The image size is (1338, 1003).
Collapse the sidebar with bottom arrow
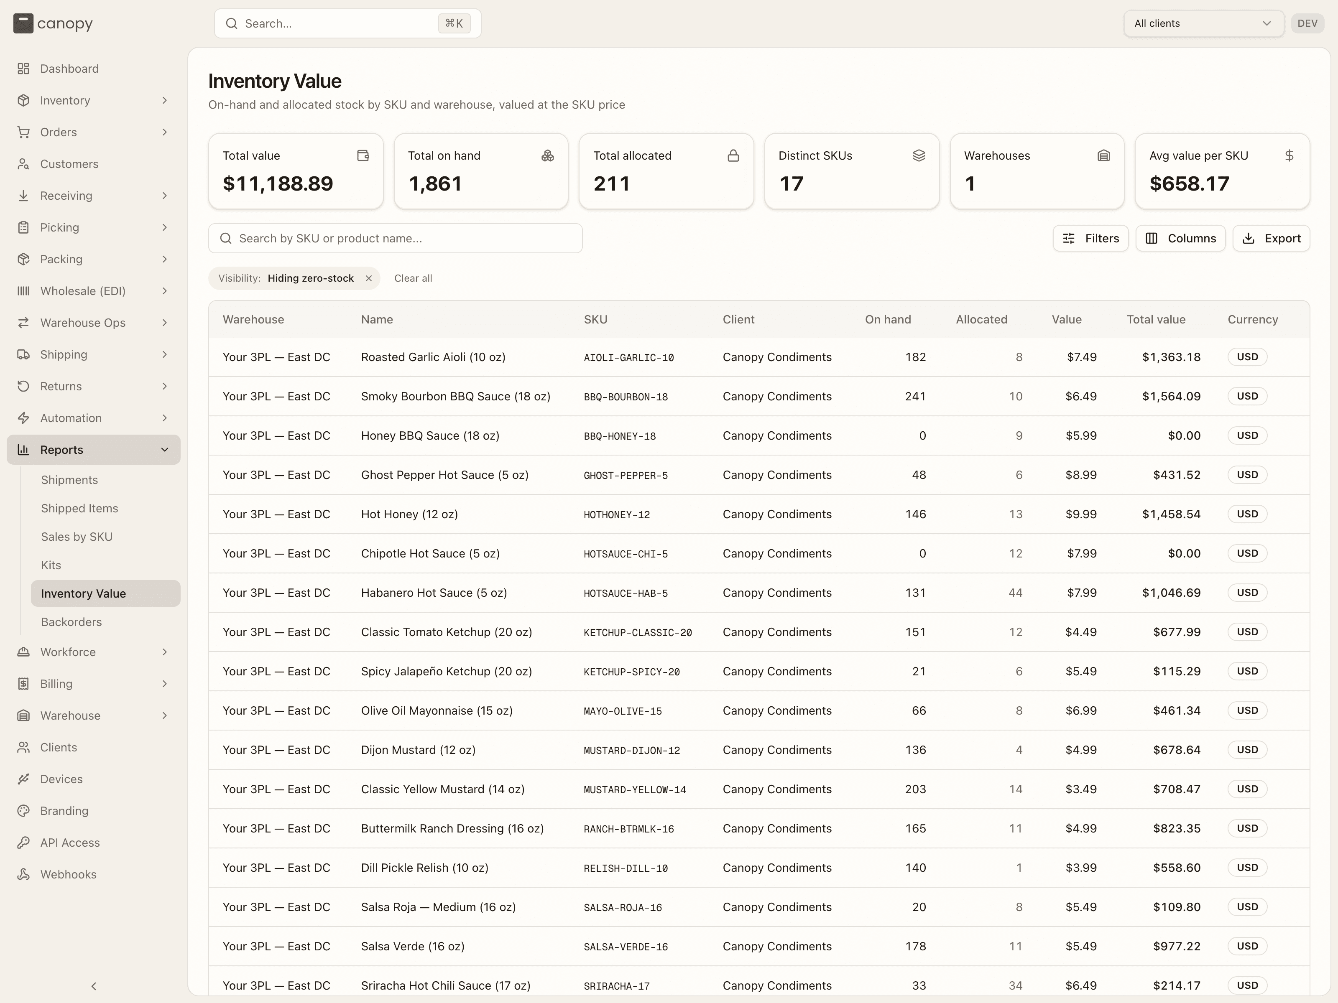(94, 986)
